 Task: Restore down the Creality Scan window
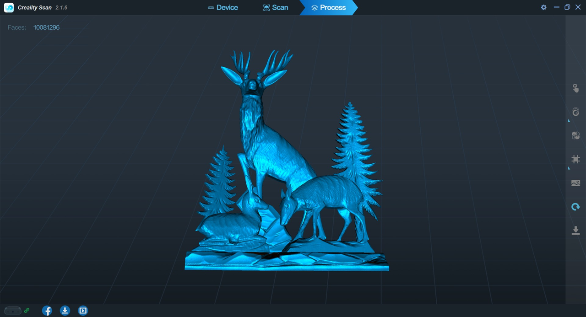tap(567, 7)
